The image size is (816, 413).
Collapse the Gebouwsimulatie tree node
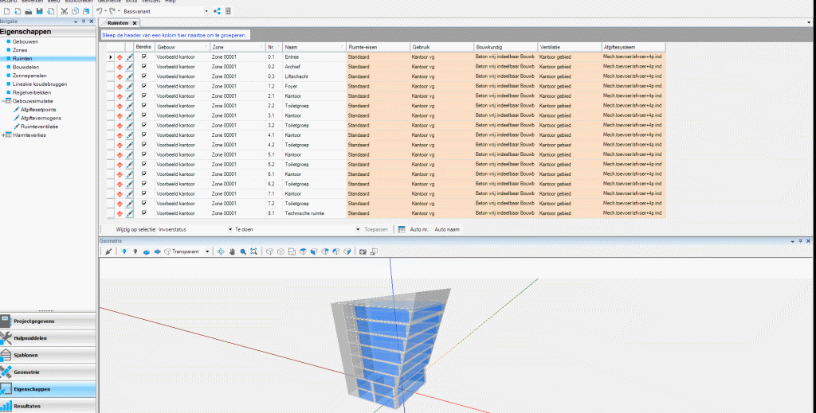click(x=3, y=101)
